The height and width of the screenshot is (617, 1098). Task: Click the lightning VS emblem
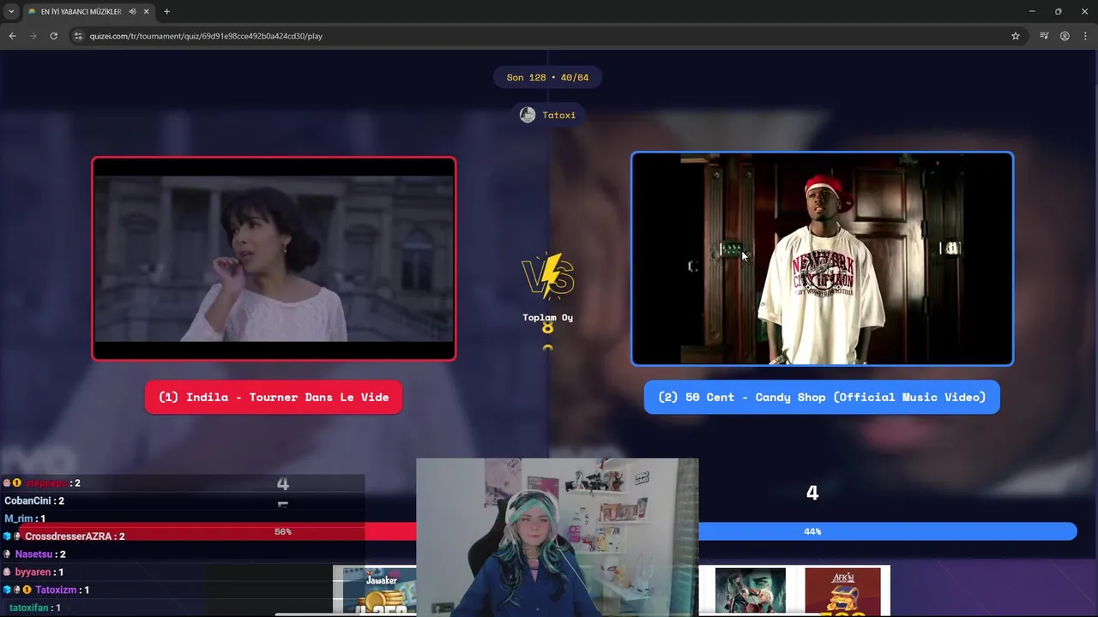pyautogui.click(x=548, y=277)
